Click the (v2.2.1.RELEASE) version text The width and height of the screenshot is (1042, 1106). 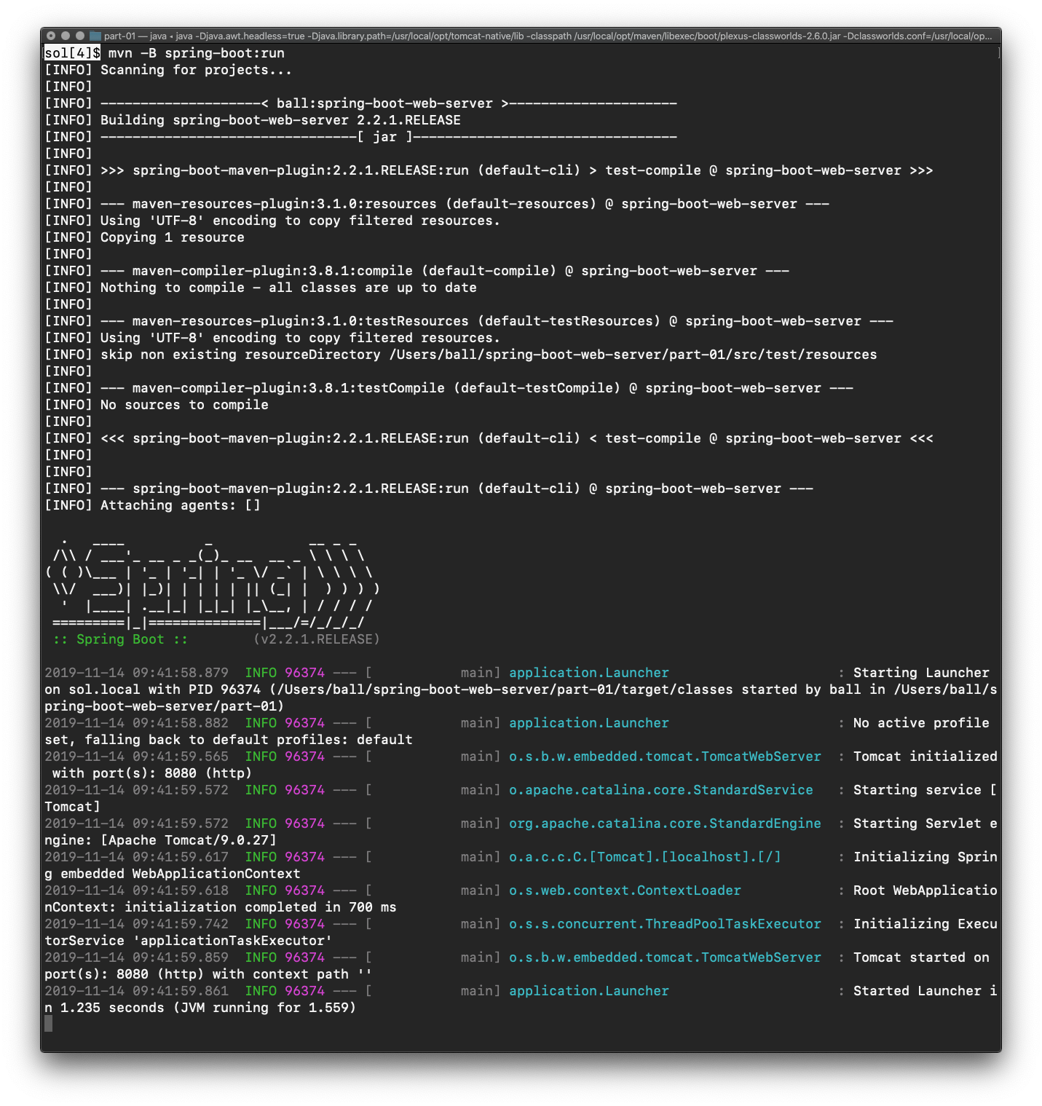point(316,639)
